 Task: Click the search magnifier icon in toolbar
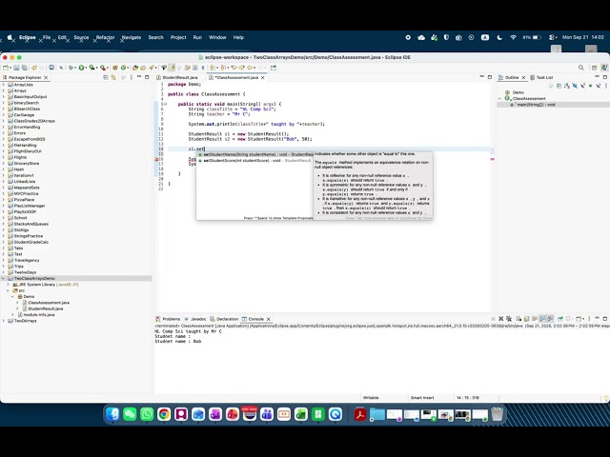coord(581,68)
